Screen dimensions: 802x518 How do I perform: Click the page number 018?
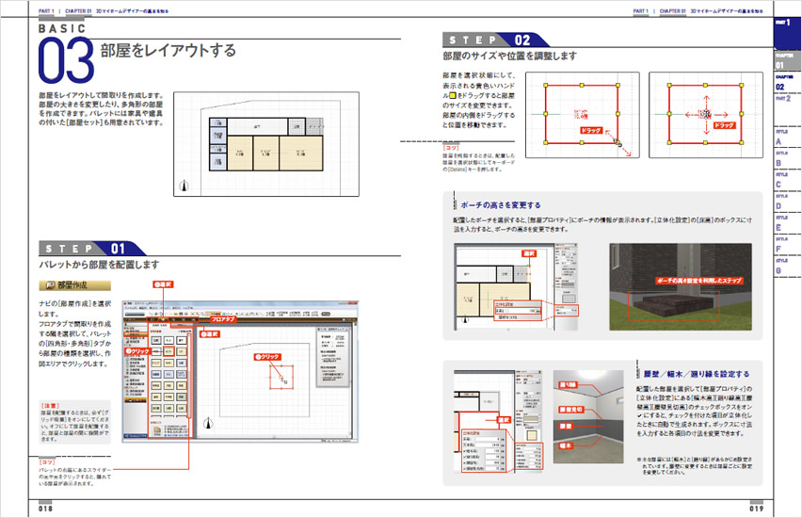coord(45,509)
